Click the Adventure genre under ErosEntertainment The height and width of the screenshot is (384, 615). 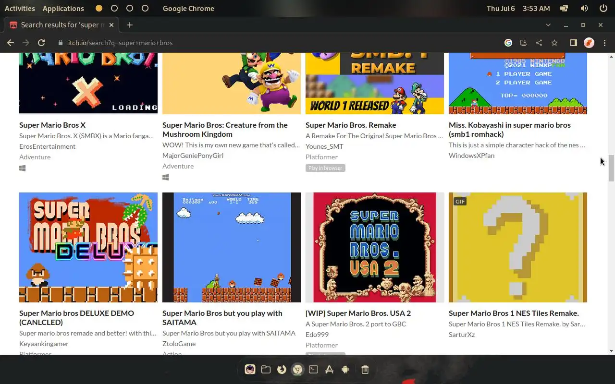coord(35,157)
